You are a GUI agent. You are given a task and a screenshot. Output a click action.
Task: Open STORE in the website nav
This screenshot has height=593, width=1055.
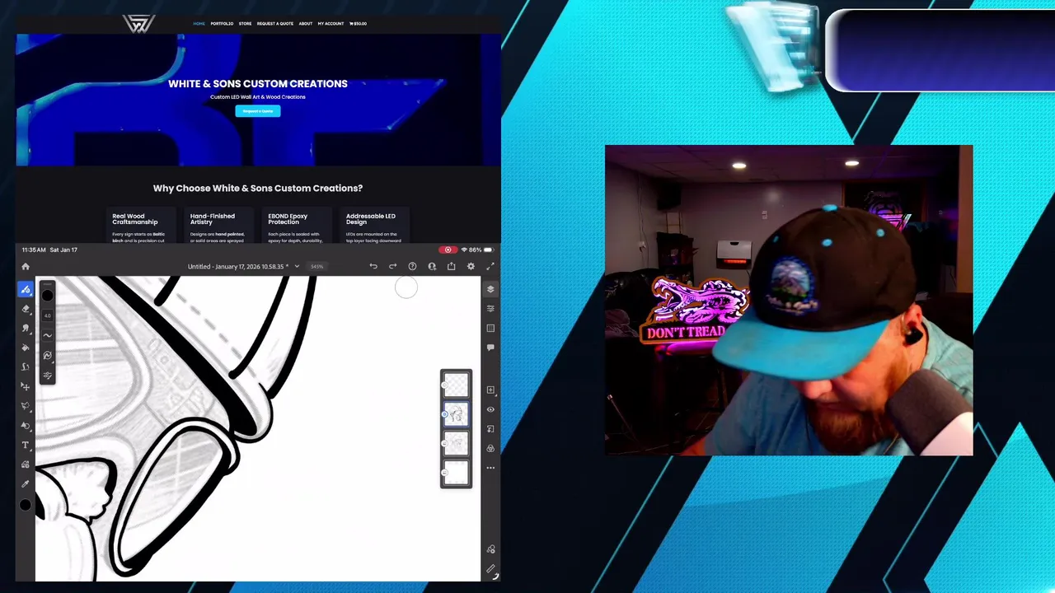point(245,23)
